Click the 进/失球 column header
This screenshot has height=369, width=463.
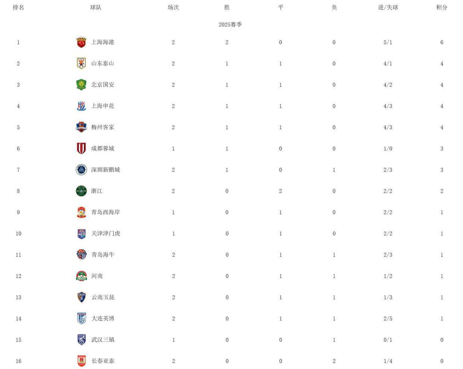pos(388,7)
